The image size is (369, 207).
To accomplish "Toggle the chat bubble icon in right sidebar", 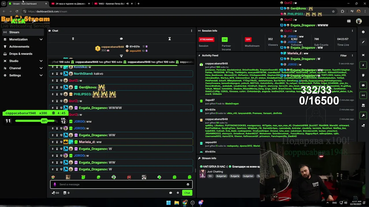I will 363,85.
